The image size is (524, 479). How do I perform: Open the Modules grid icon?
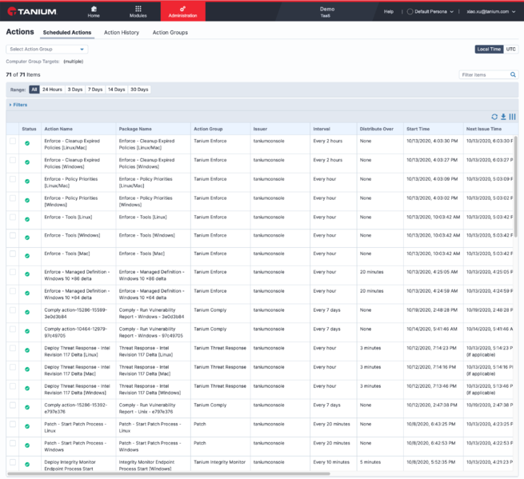pos(138,9)
